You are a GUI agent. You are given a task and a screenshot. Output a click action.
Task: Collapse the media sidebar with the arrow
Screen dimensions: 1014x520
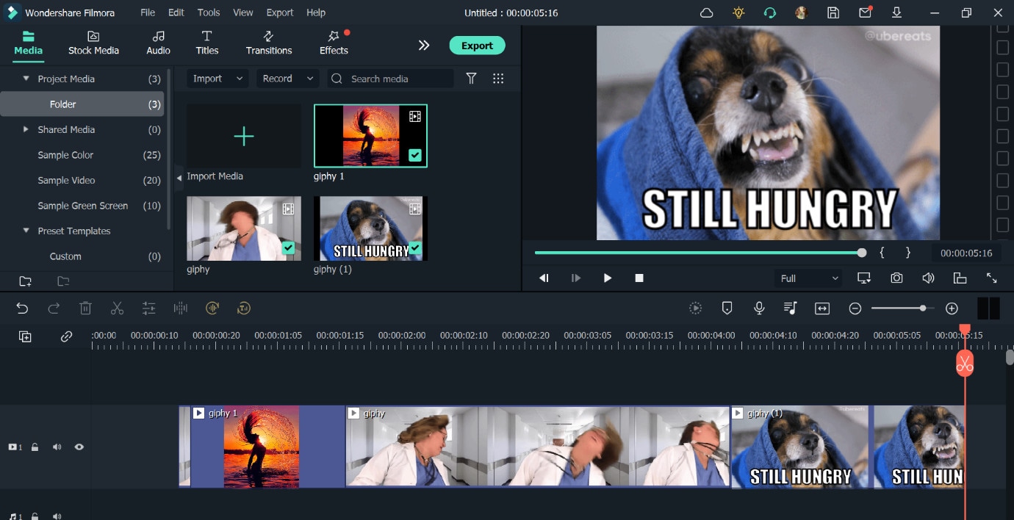[179, 178]
